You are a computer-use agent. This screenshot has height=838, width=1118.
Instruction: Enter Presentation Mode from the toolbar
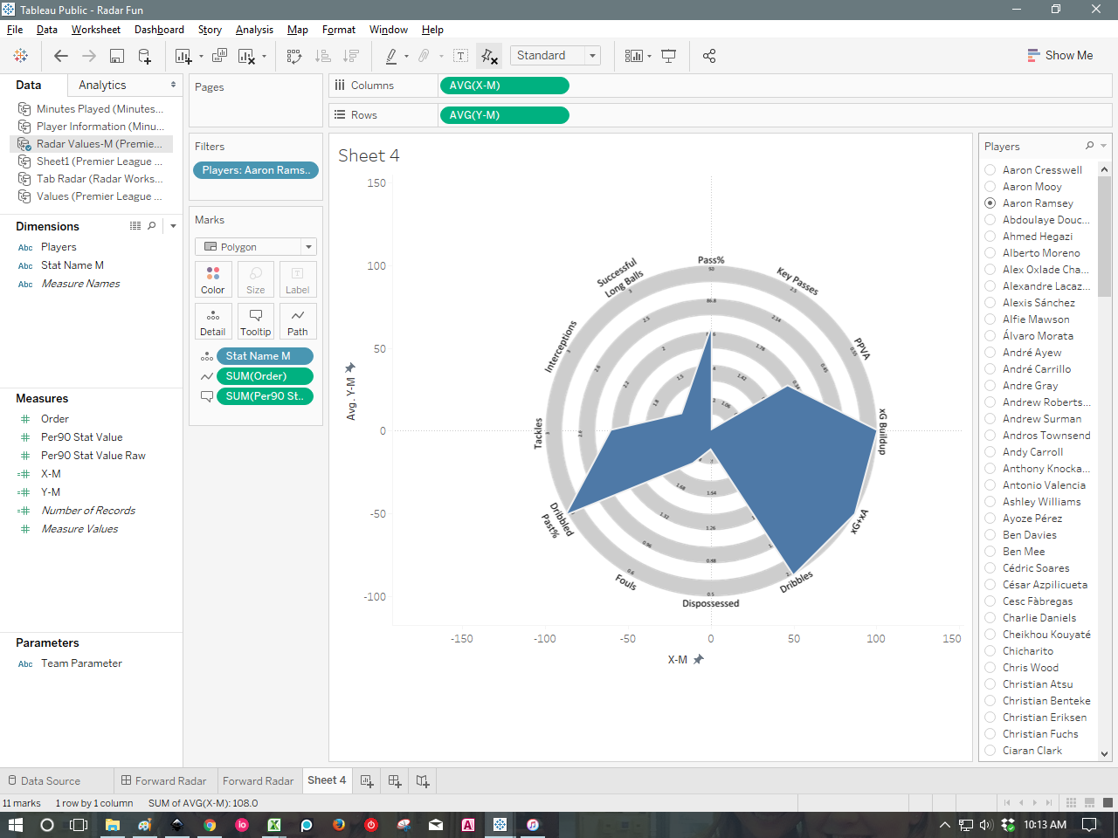tap(668, 55)
